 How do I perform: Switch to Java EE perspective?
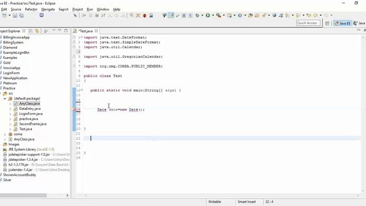[343, 23]
